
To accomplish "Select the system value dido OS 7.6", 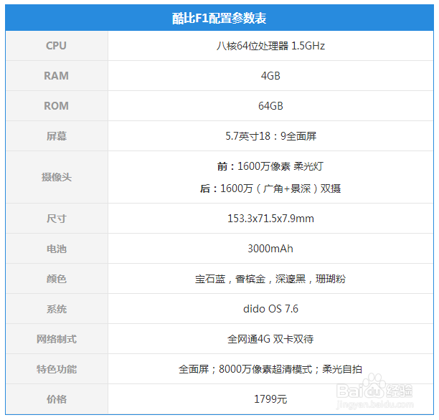I will [270, 309].
